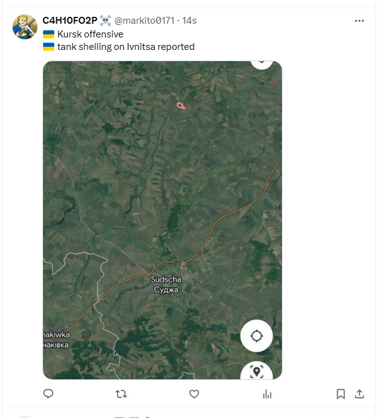Repost the tweet by markito0171
The width and height of the screenshot is (378, 418).
click(x=122, y=394)
